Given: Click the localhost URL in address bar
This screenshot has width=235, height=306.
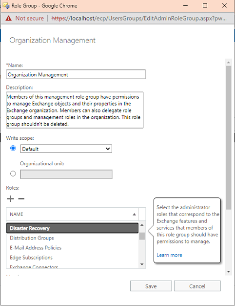Looking at the screenshot, I should point(139,19).
